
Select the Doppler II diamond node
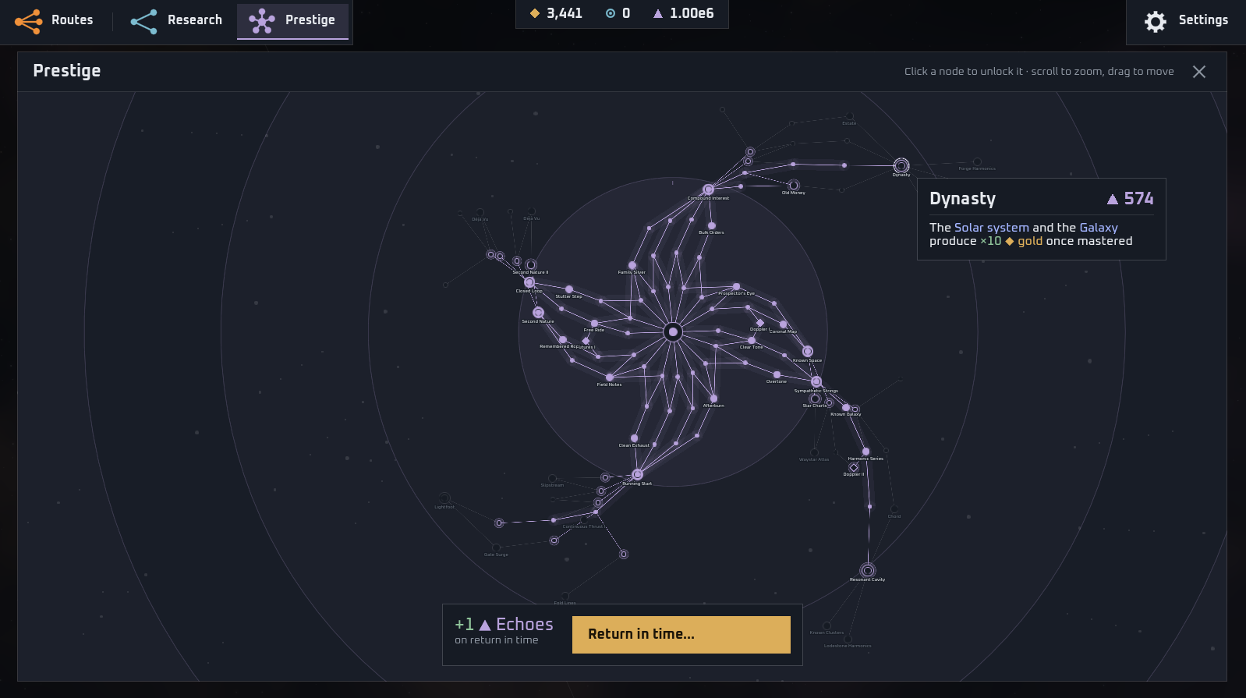tap(853, 467)
